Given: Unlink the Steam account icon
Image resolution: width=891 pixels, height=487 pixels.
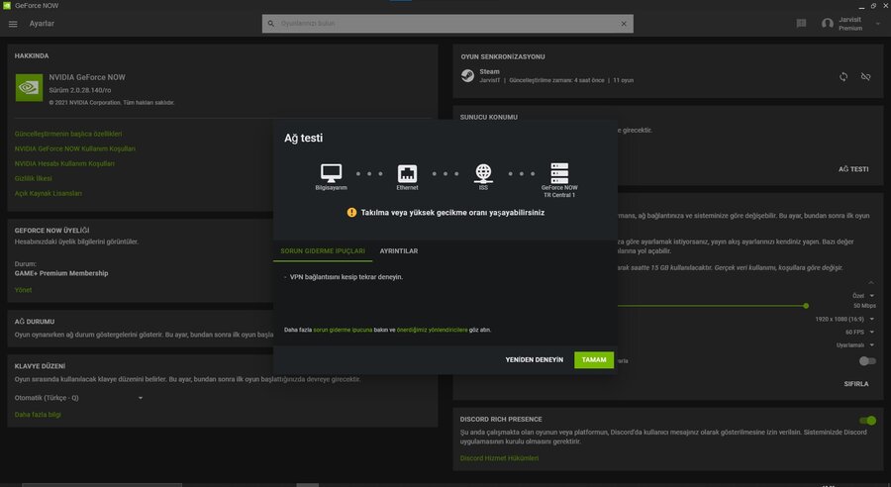Looking at the screenshot, I should (865, 77).
